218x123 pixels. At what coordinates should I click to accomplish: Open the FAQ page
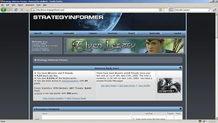51,33
